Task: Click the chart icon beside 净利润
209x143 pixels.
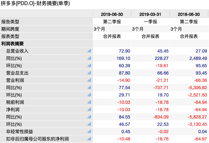Action: 89,110
